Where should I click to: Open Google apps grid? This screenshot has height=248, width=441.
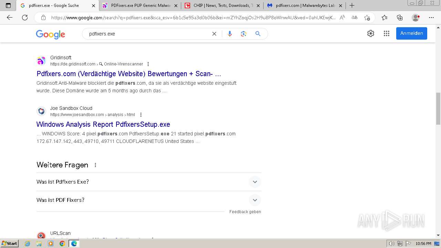387,33
